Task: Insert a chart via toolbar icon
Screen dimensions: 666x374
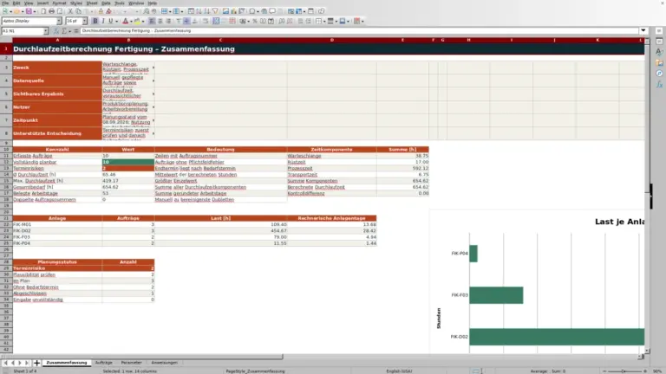Action: tap(233, 11)
